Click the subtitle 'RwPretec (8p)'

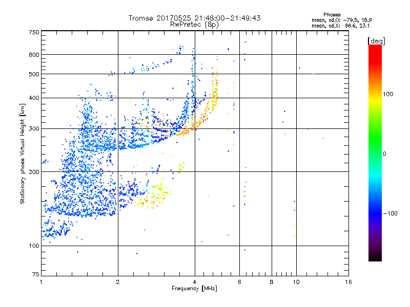(194, 25)
